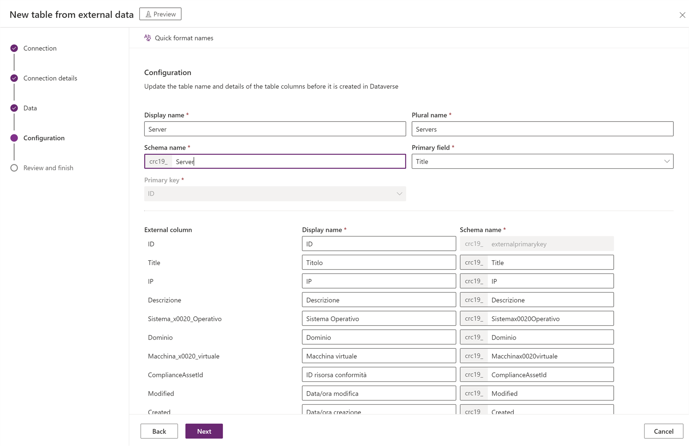Edit the Plural name field

point(542,129)
